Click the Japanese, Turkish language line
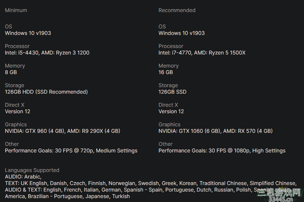The width and height of the screenshot is (304, 202). [x=67, y=196]
